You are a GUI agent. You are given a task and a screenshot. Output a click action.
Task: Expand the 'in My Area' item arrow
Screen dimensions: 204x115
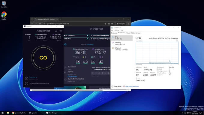click(x=88, y=39)
